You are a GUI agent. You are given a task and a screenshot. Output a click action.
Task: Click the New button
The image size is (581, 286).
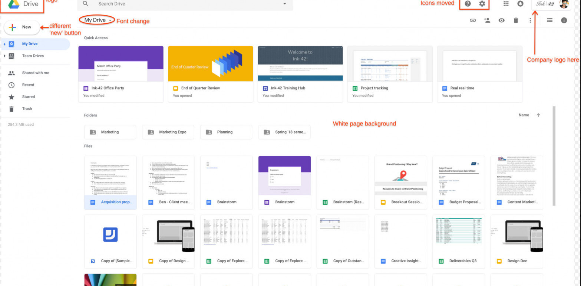pos(22,27)
